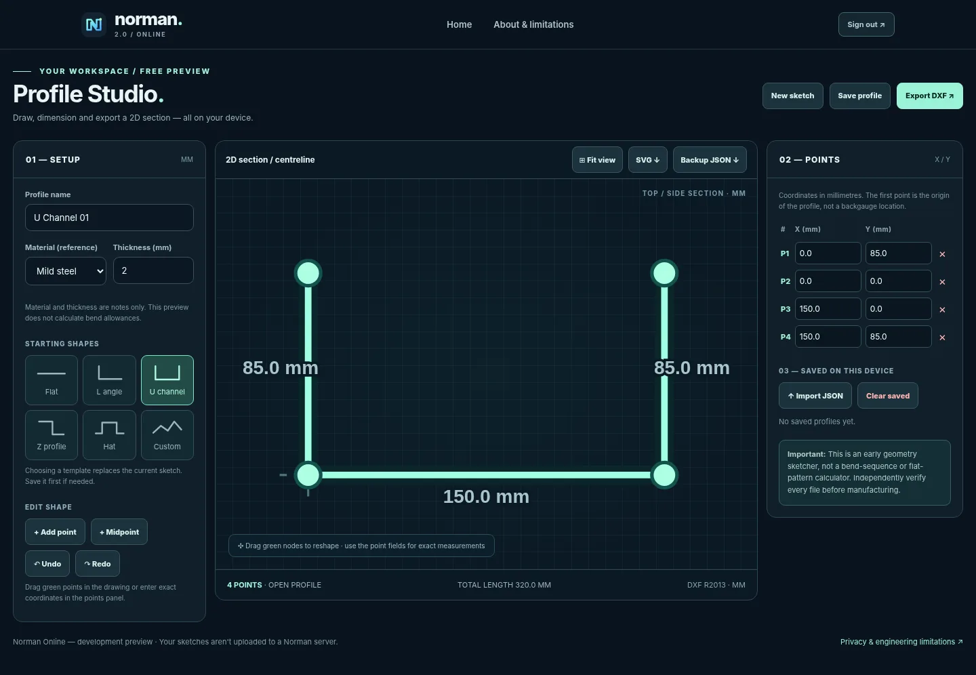The height and width of the screenshot is (675, 976).
Task: Redo the last edit
Action: tap(98, 564)
